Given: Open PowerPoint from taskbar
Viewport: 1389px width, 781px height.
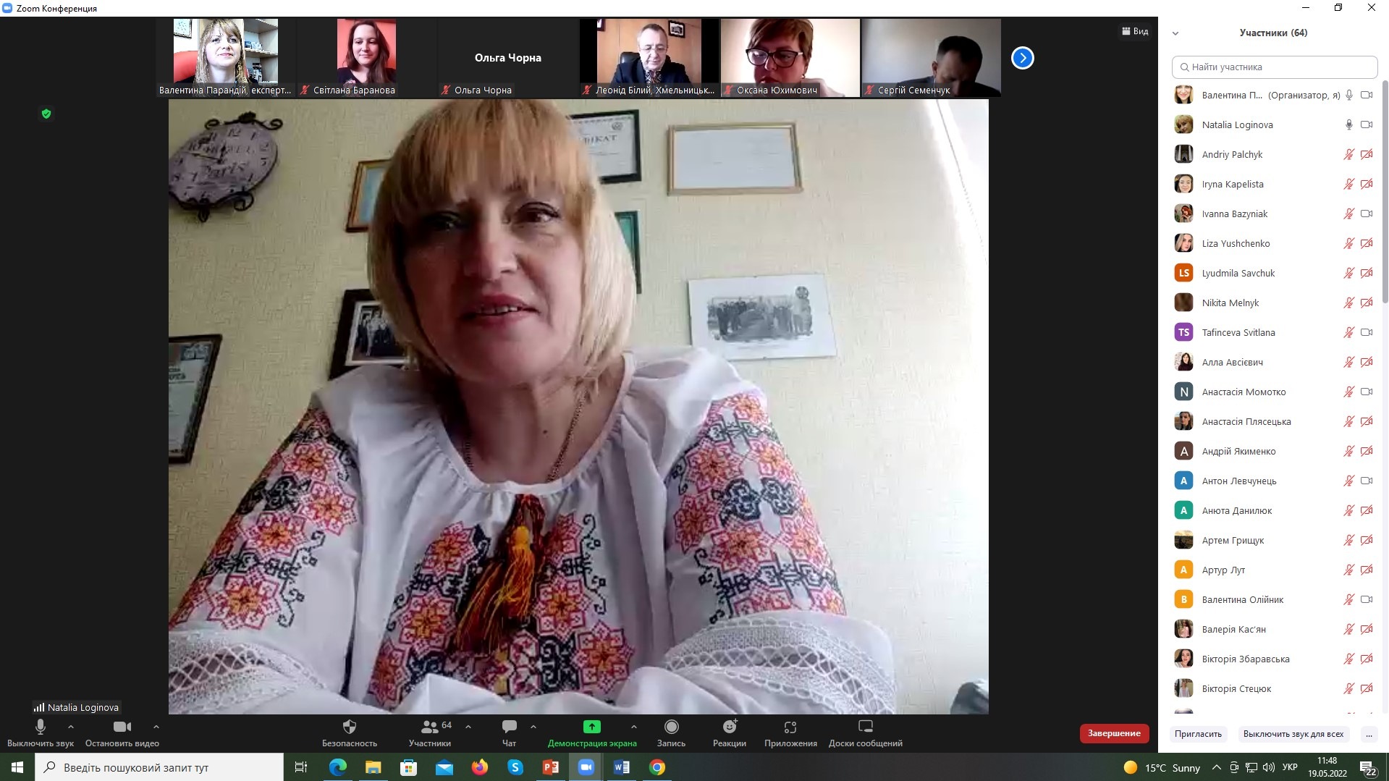Looking at the screenshot, I should pos(551,767).
